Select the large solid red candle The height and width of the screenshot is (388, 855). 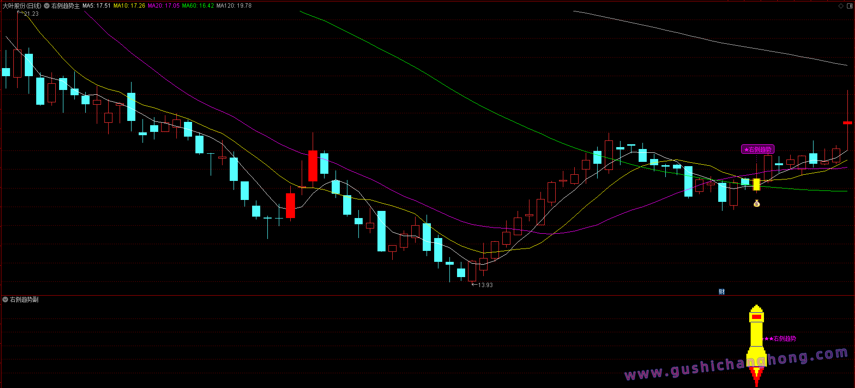(313, 166)
